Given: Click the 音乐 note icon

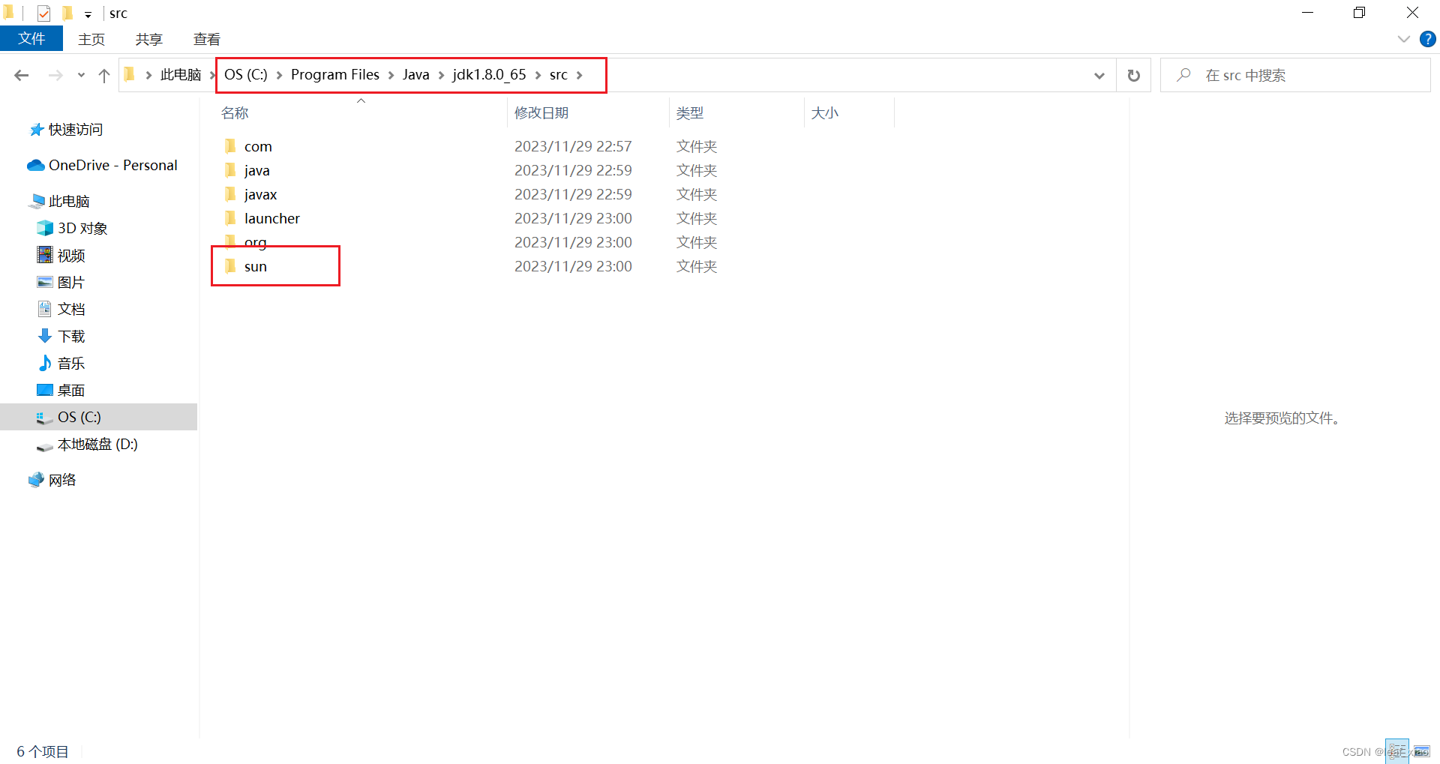Looking at the screenshot, I should coord(45,363).
